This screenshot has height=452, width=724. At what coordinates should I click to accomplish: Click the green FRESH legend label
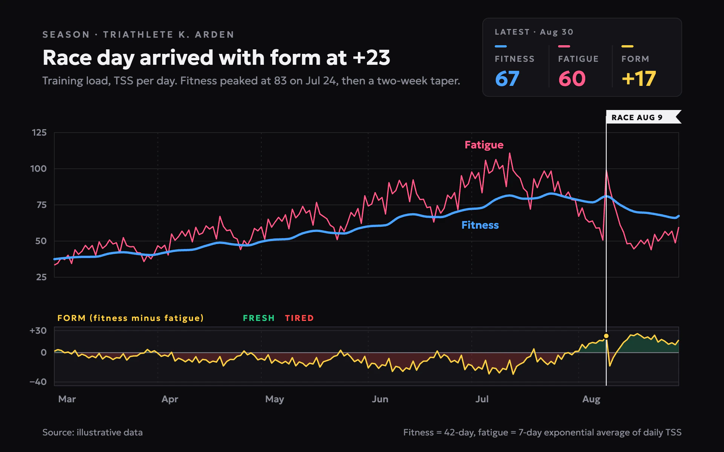259,318
